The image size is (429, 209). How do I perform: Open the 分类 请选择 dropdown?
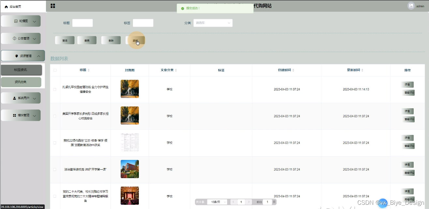tap(213, 23)
